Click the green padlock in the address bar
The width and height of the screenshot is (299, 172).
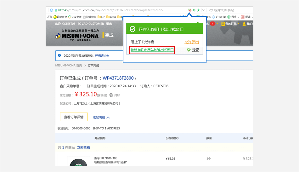pos(56,10)
